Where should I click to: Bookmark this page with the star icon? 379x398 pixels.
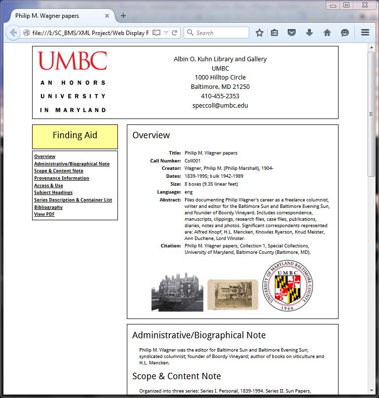259,33
